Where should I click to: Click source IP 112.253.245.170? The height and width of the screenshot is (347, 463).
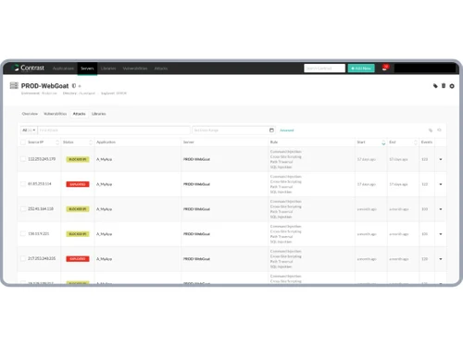point(42,159)
